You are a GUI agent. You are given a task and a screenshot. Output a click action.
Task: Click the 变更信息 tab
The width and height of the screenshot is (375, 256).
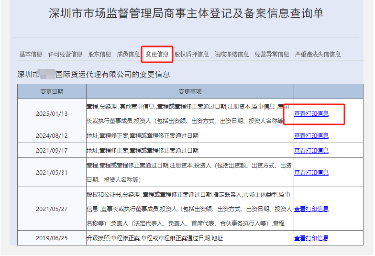(x=157, y=54)
